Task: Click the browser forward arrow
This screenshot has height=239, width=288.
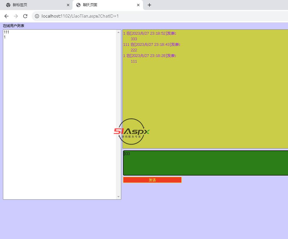Action: [x=16, y=16]
